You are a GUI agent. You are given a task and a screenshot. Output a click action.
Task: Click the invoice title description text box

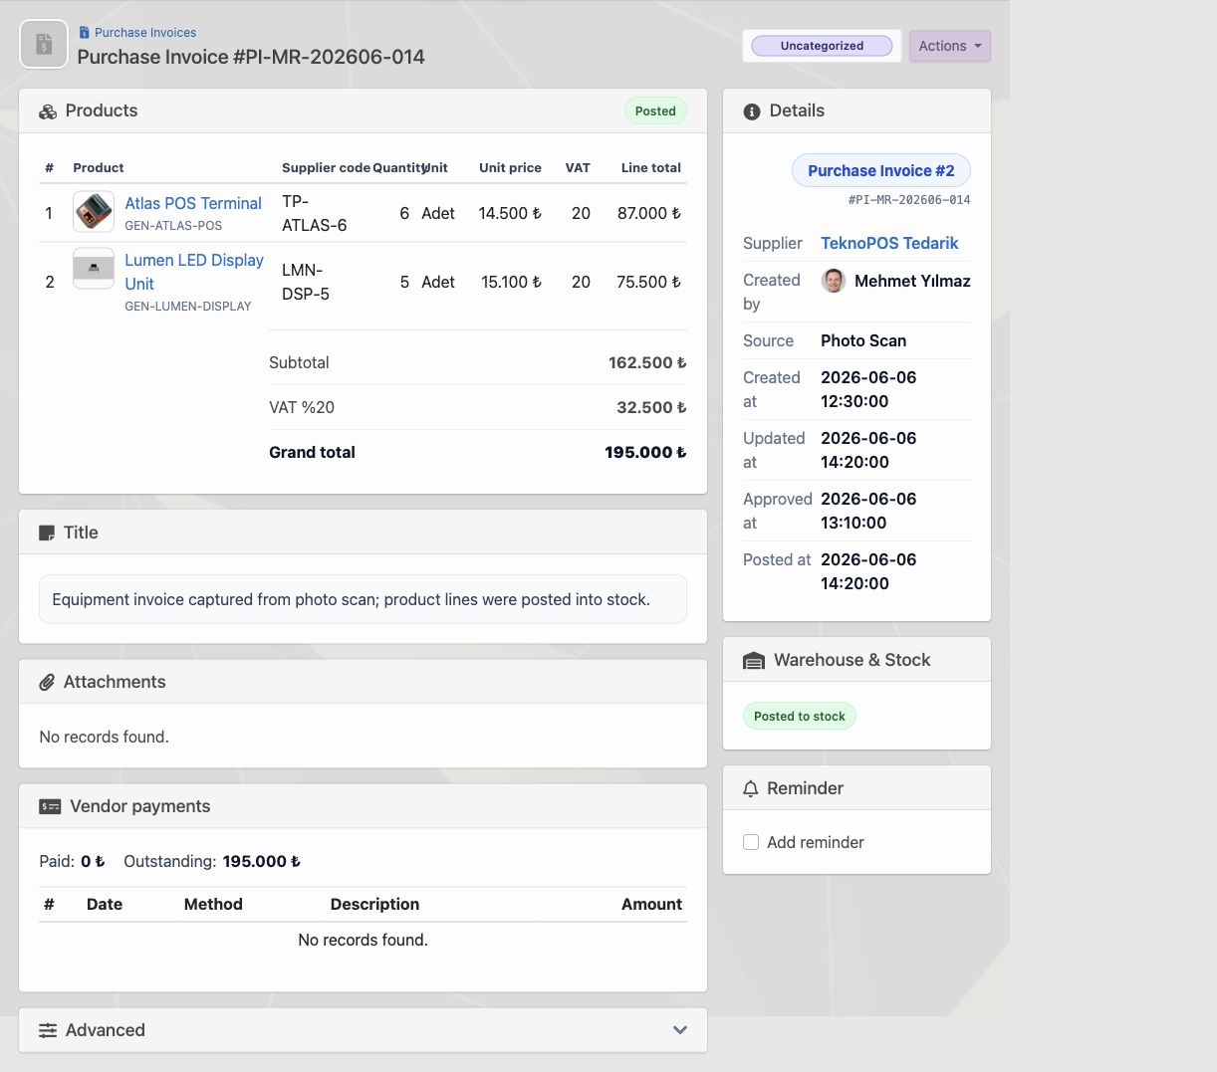[x=363, y=599]
